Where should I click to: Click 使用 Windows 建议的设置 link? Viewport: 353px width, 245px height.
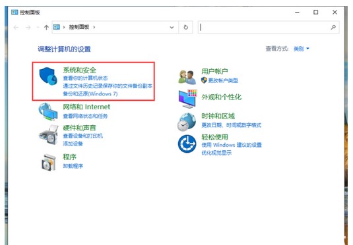pyautogui.click(x=232, y=145)
